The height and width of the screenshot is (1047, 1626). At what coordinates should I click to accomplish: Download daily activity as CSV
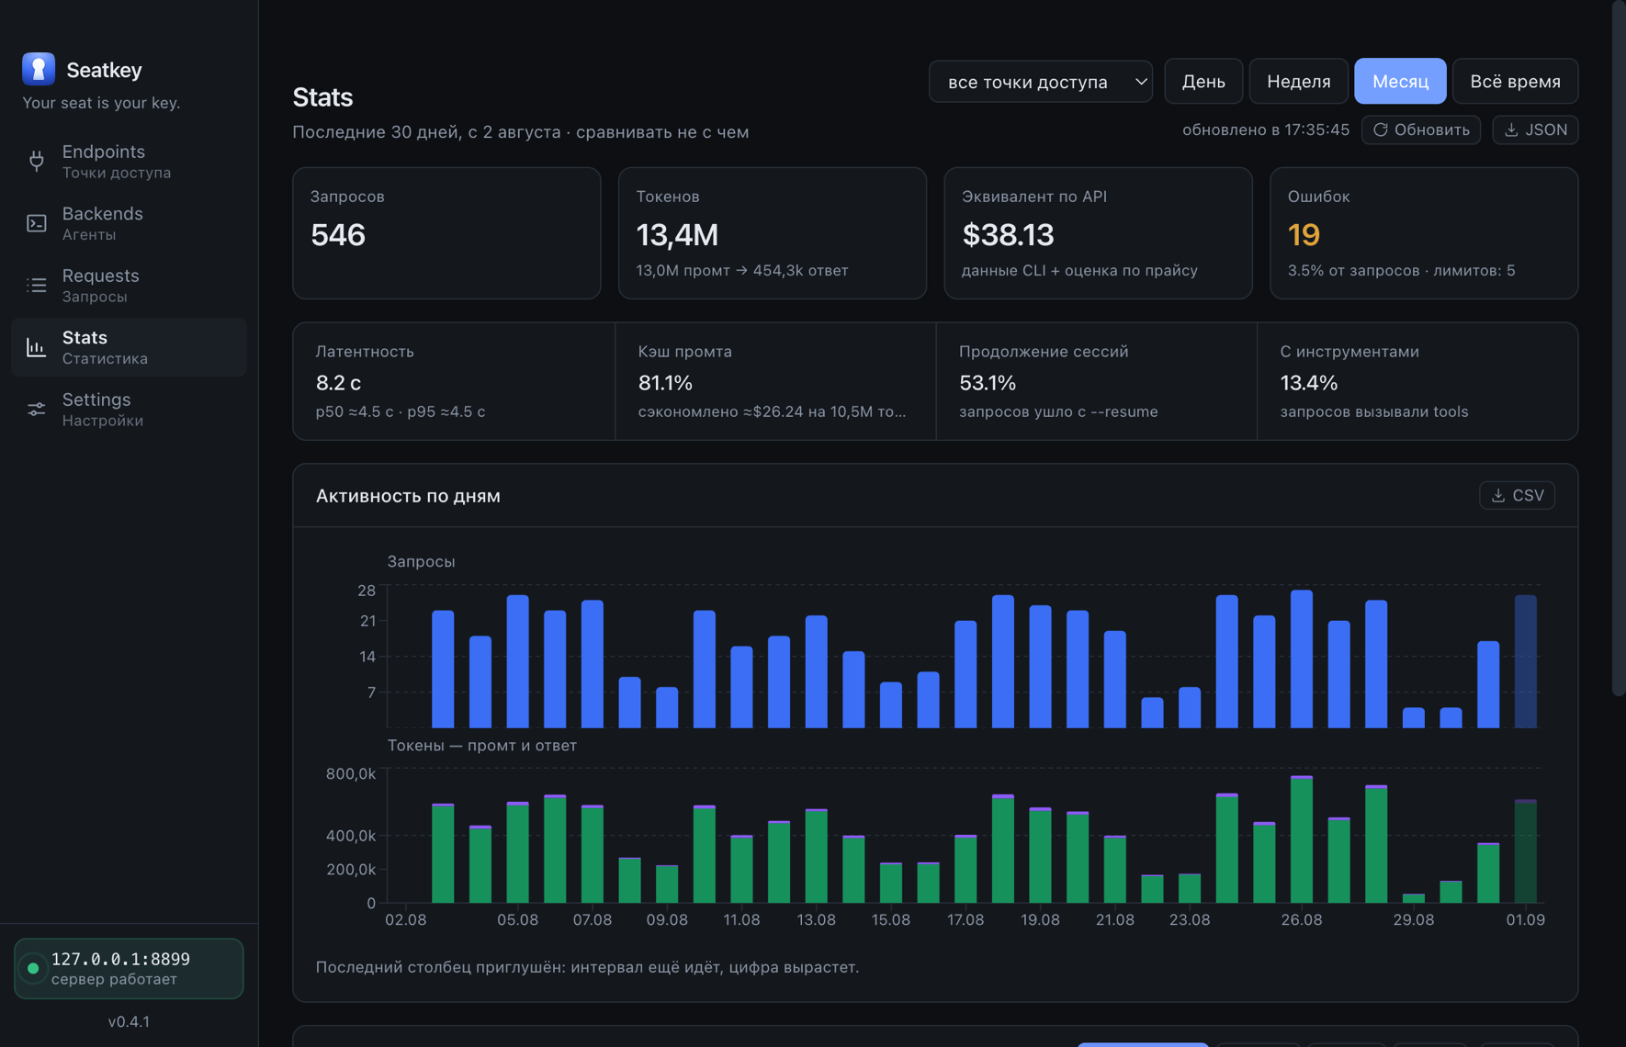click(1517, 495)
